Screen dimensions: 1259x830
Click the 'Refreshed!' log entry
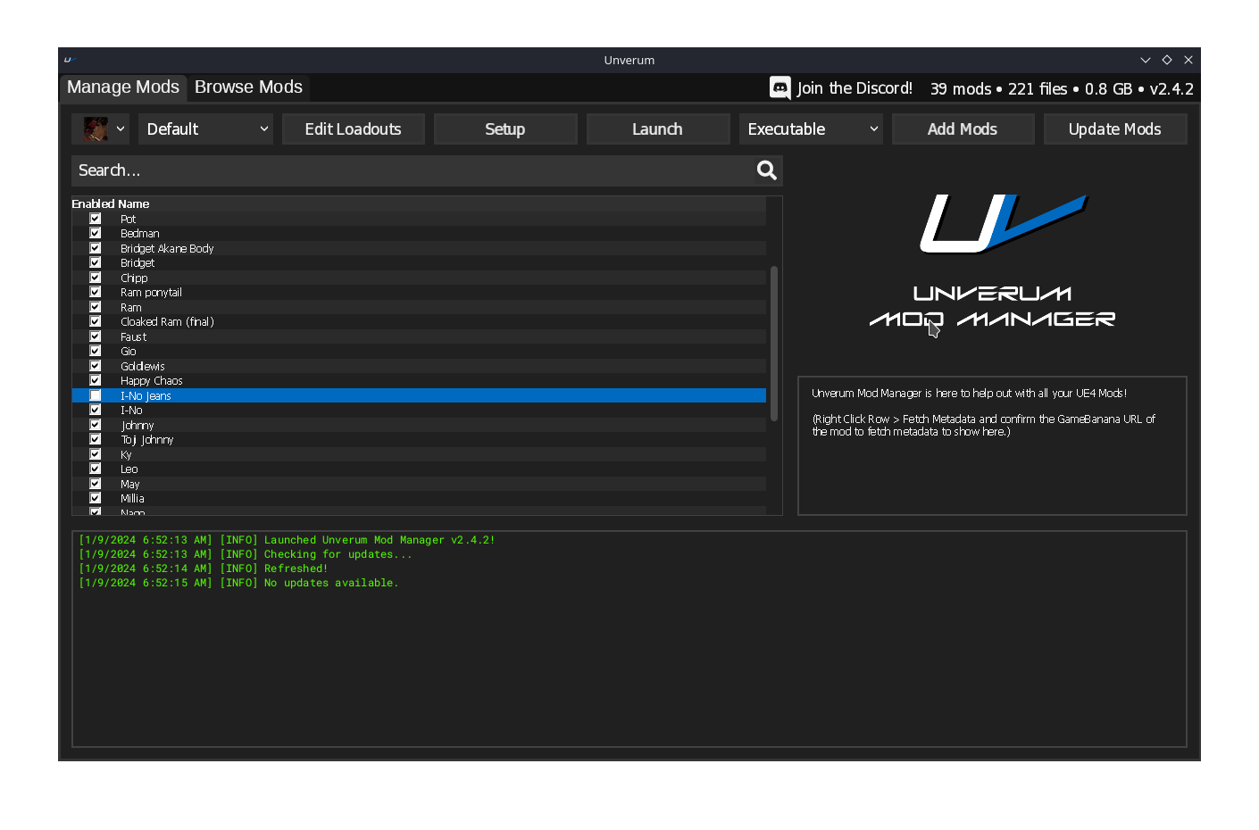(x=204, y=569)
